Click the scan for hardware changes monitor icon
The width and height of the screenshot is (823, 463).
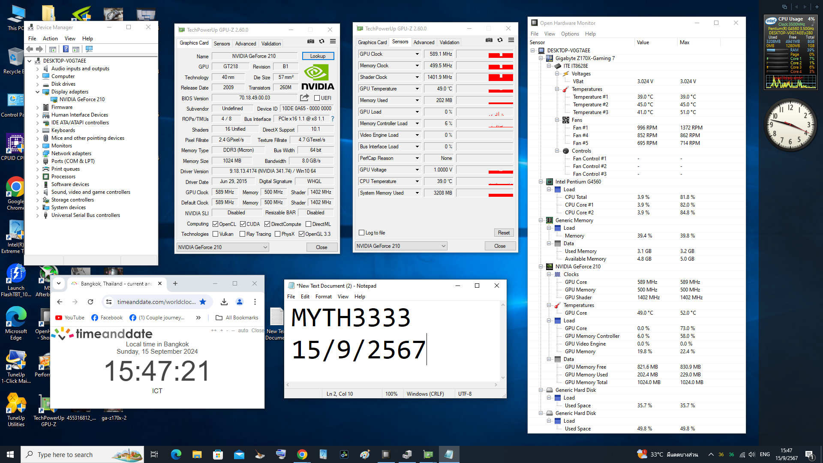point(89,49)
